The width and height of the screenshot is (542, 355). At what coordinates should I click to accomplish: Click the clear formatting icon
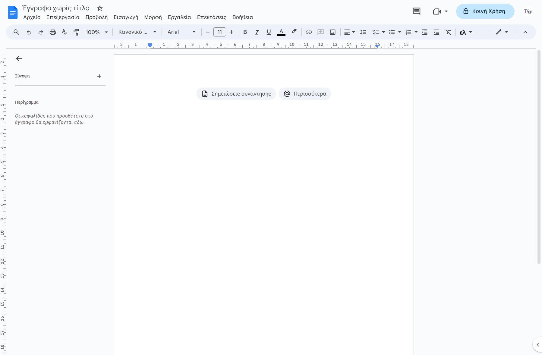coord(448,32)
